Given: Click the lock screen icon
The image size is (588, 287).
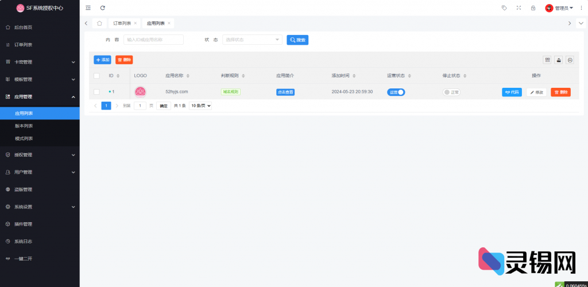Looking at the screenshot, I should pos(533,8).
